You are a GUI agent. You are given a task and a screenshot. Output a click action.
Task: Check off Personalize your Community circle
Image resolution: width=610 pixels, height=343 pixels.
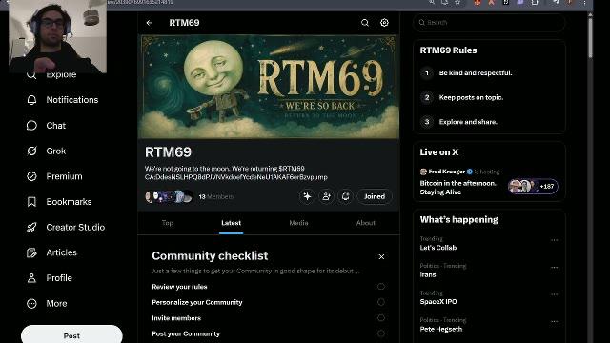coord(381,302)
